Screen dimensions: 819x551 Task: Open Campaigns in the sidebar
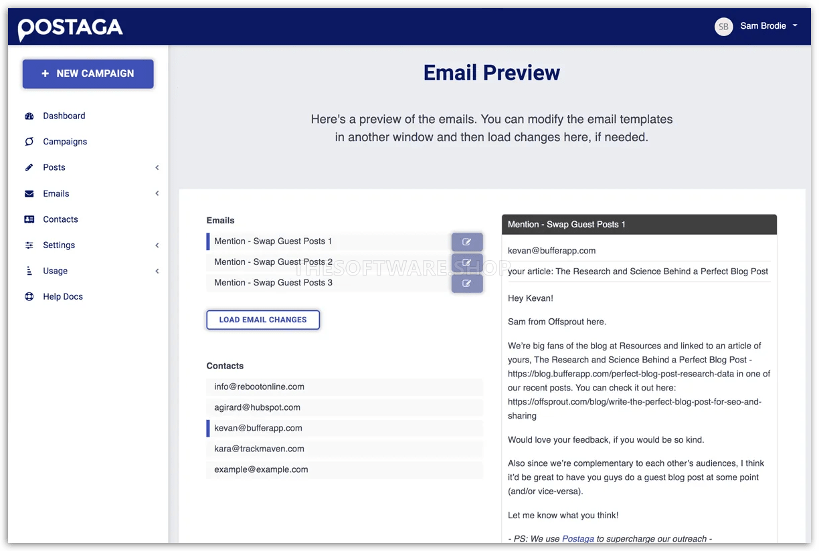pyautogui.click(x=65, y=142)
